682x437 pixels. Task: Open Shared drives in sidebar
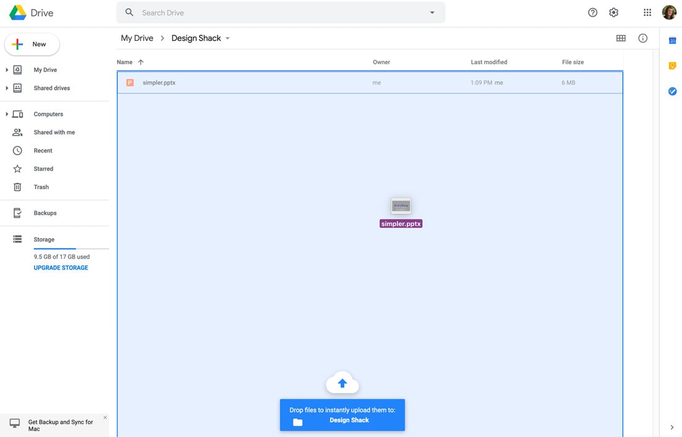click(51, 88)
